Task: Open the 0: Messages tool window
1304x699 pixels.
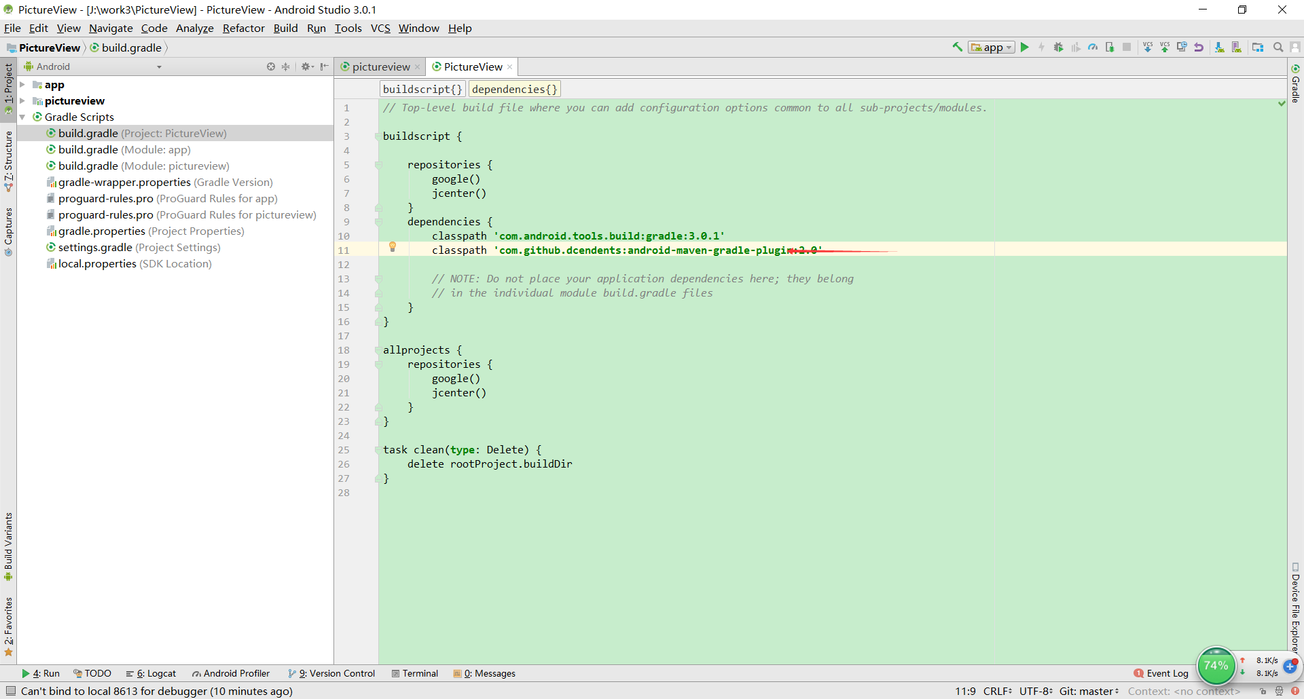Action: tap(485, 673)
